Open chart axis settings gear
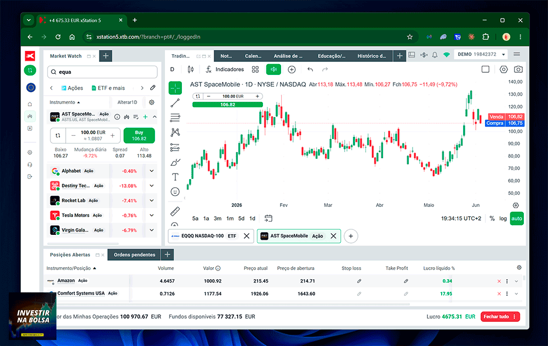Image resolution: width=548 pixels, height=346 pixels. (x=516, y=205)
